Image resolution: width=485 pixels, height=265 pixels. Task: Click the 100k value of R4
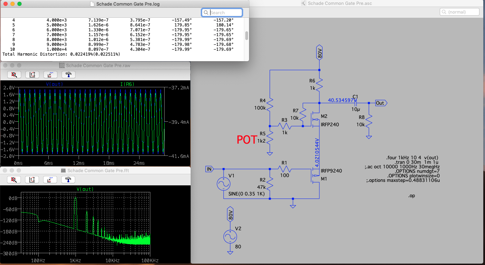[x=260, y=108]
